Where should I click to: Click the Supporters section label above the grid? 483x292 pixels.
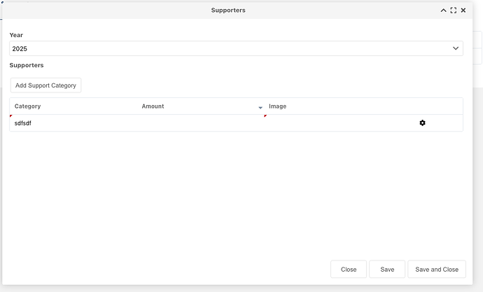coord(27,65)
